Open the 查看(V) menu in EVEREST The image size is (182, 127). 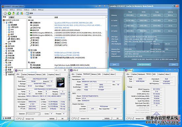pyautogui.click(x=12, y=10)
